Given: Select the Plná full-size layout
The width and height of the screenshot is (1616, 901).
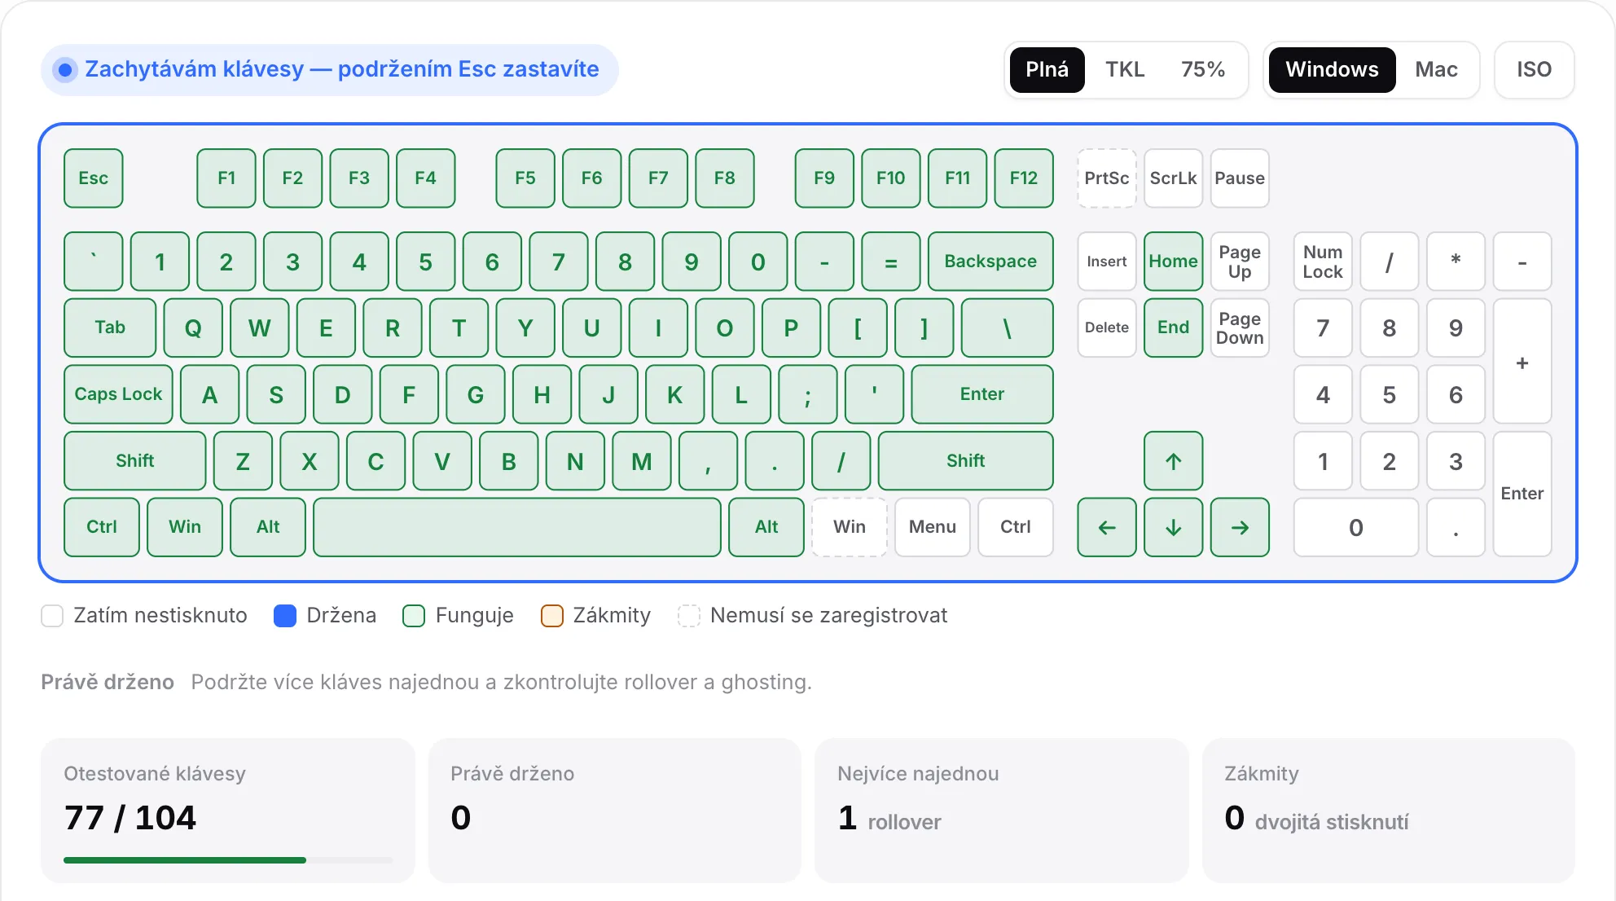Looking at the screenshot, I should (1047, 70).
